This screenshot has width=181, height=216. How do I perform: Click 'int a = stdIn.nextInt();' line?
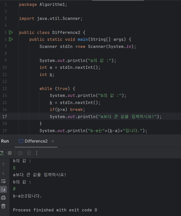tap(70, 68)
